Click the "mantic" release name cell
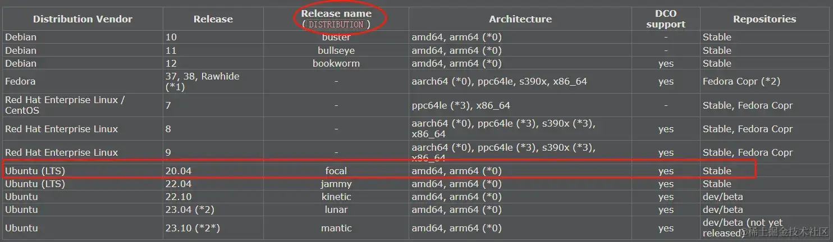Screen dimensions: 833x242 (336, 228)
